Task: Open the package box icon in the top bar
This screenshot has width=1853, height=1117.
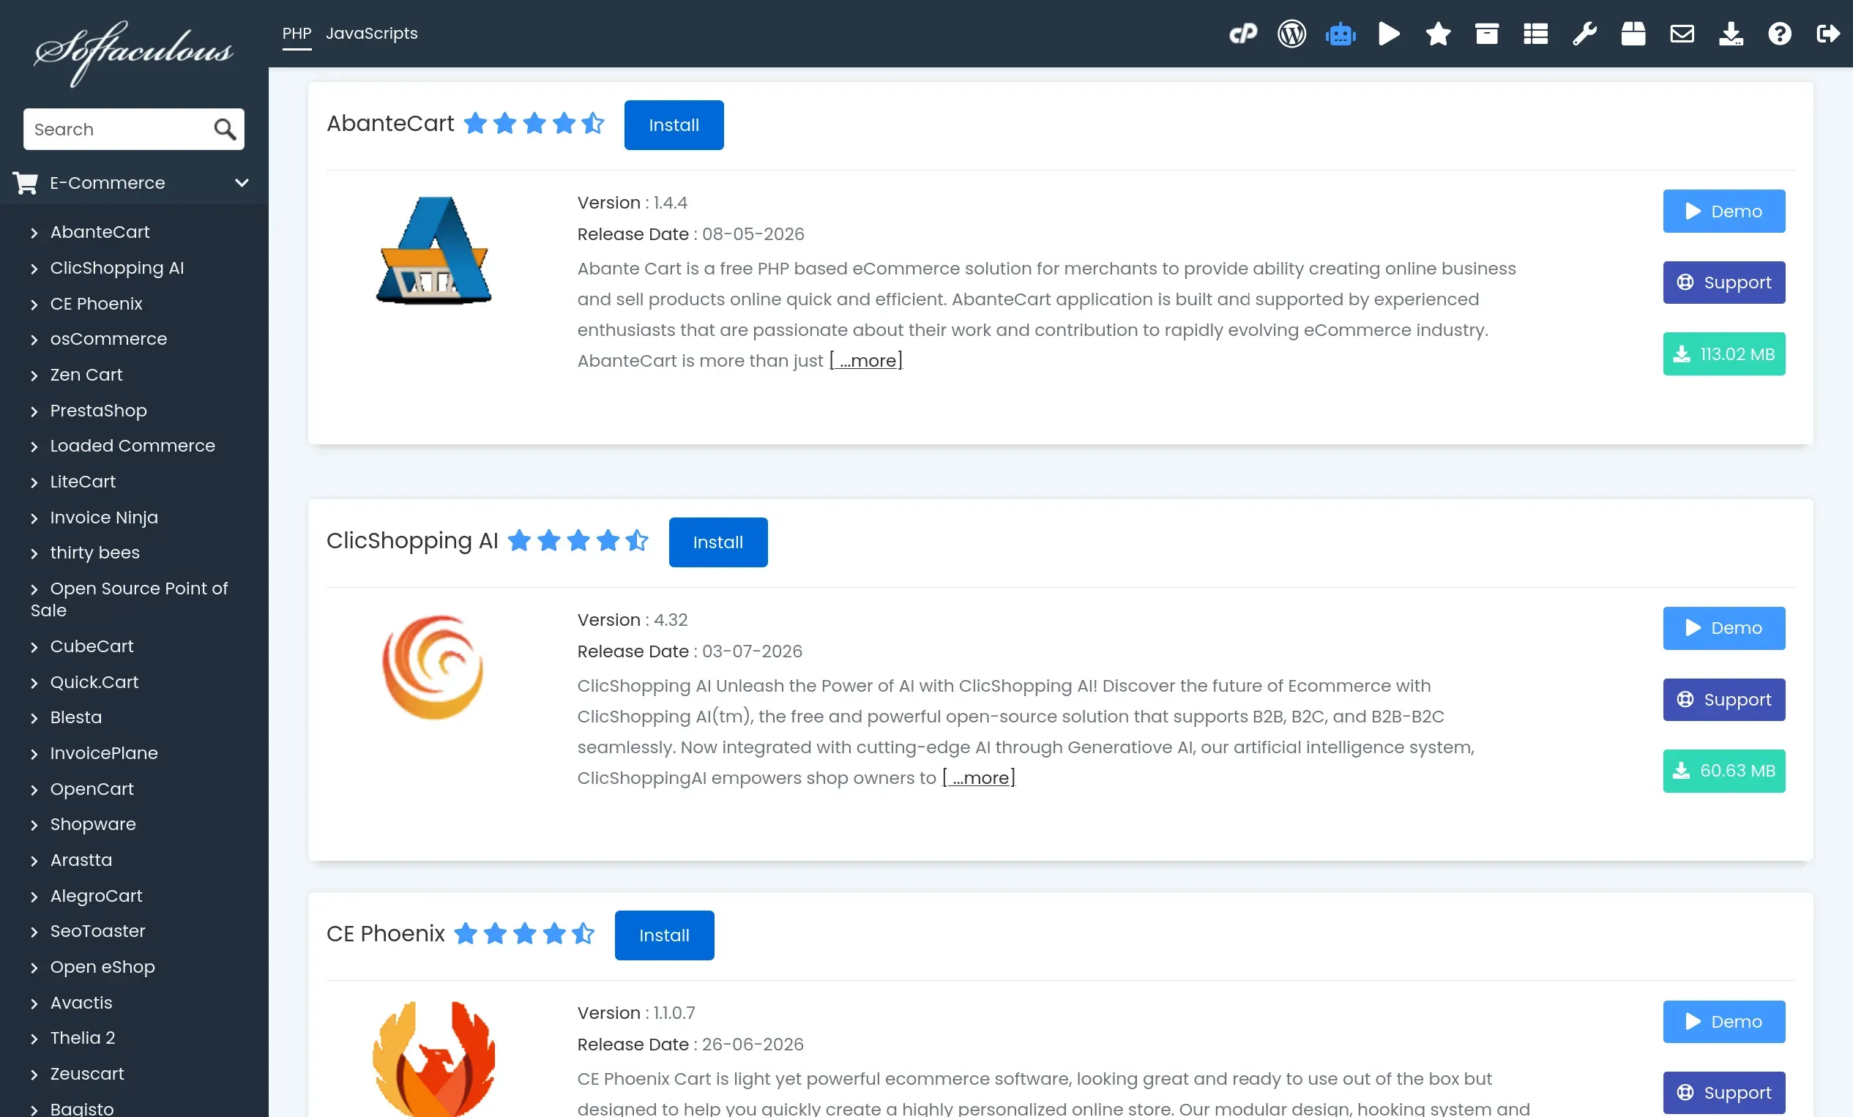Action: [1633, 34]
